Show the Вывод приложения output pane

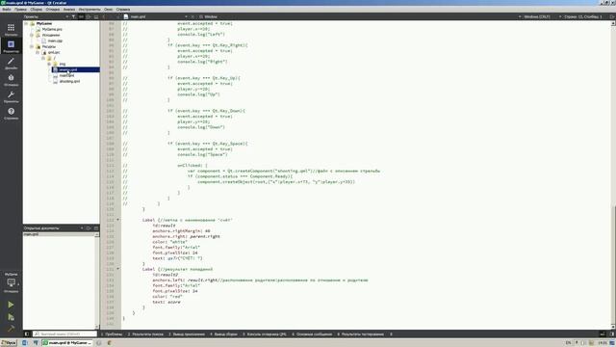[x=187, y=334]
